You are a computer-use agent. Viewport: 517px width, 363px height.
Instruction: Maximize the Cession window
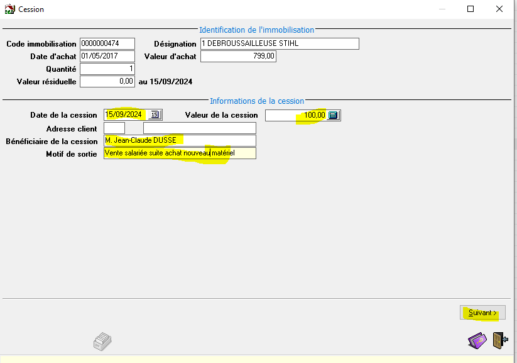471,9
